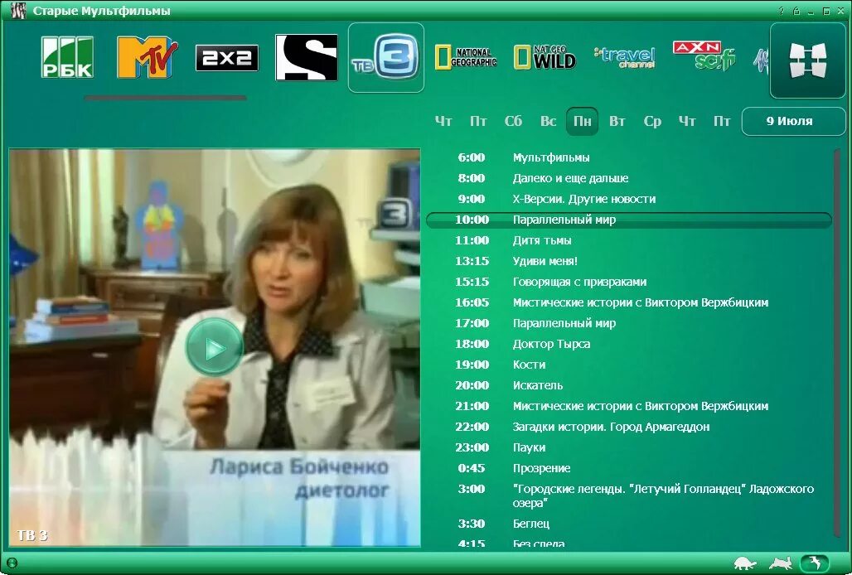This screenshot has width=852, height=575.
Task: Select the Вт day tab
Action: (x=617, y=121)
